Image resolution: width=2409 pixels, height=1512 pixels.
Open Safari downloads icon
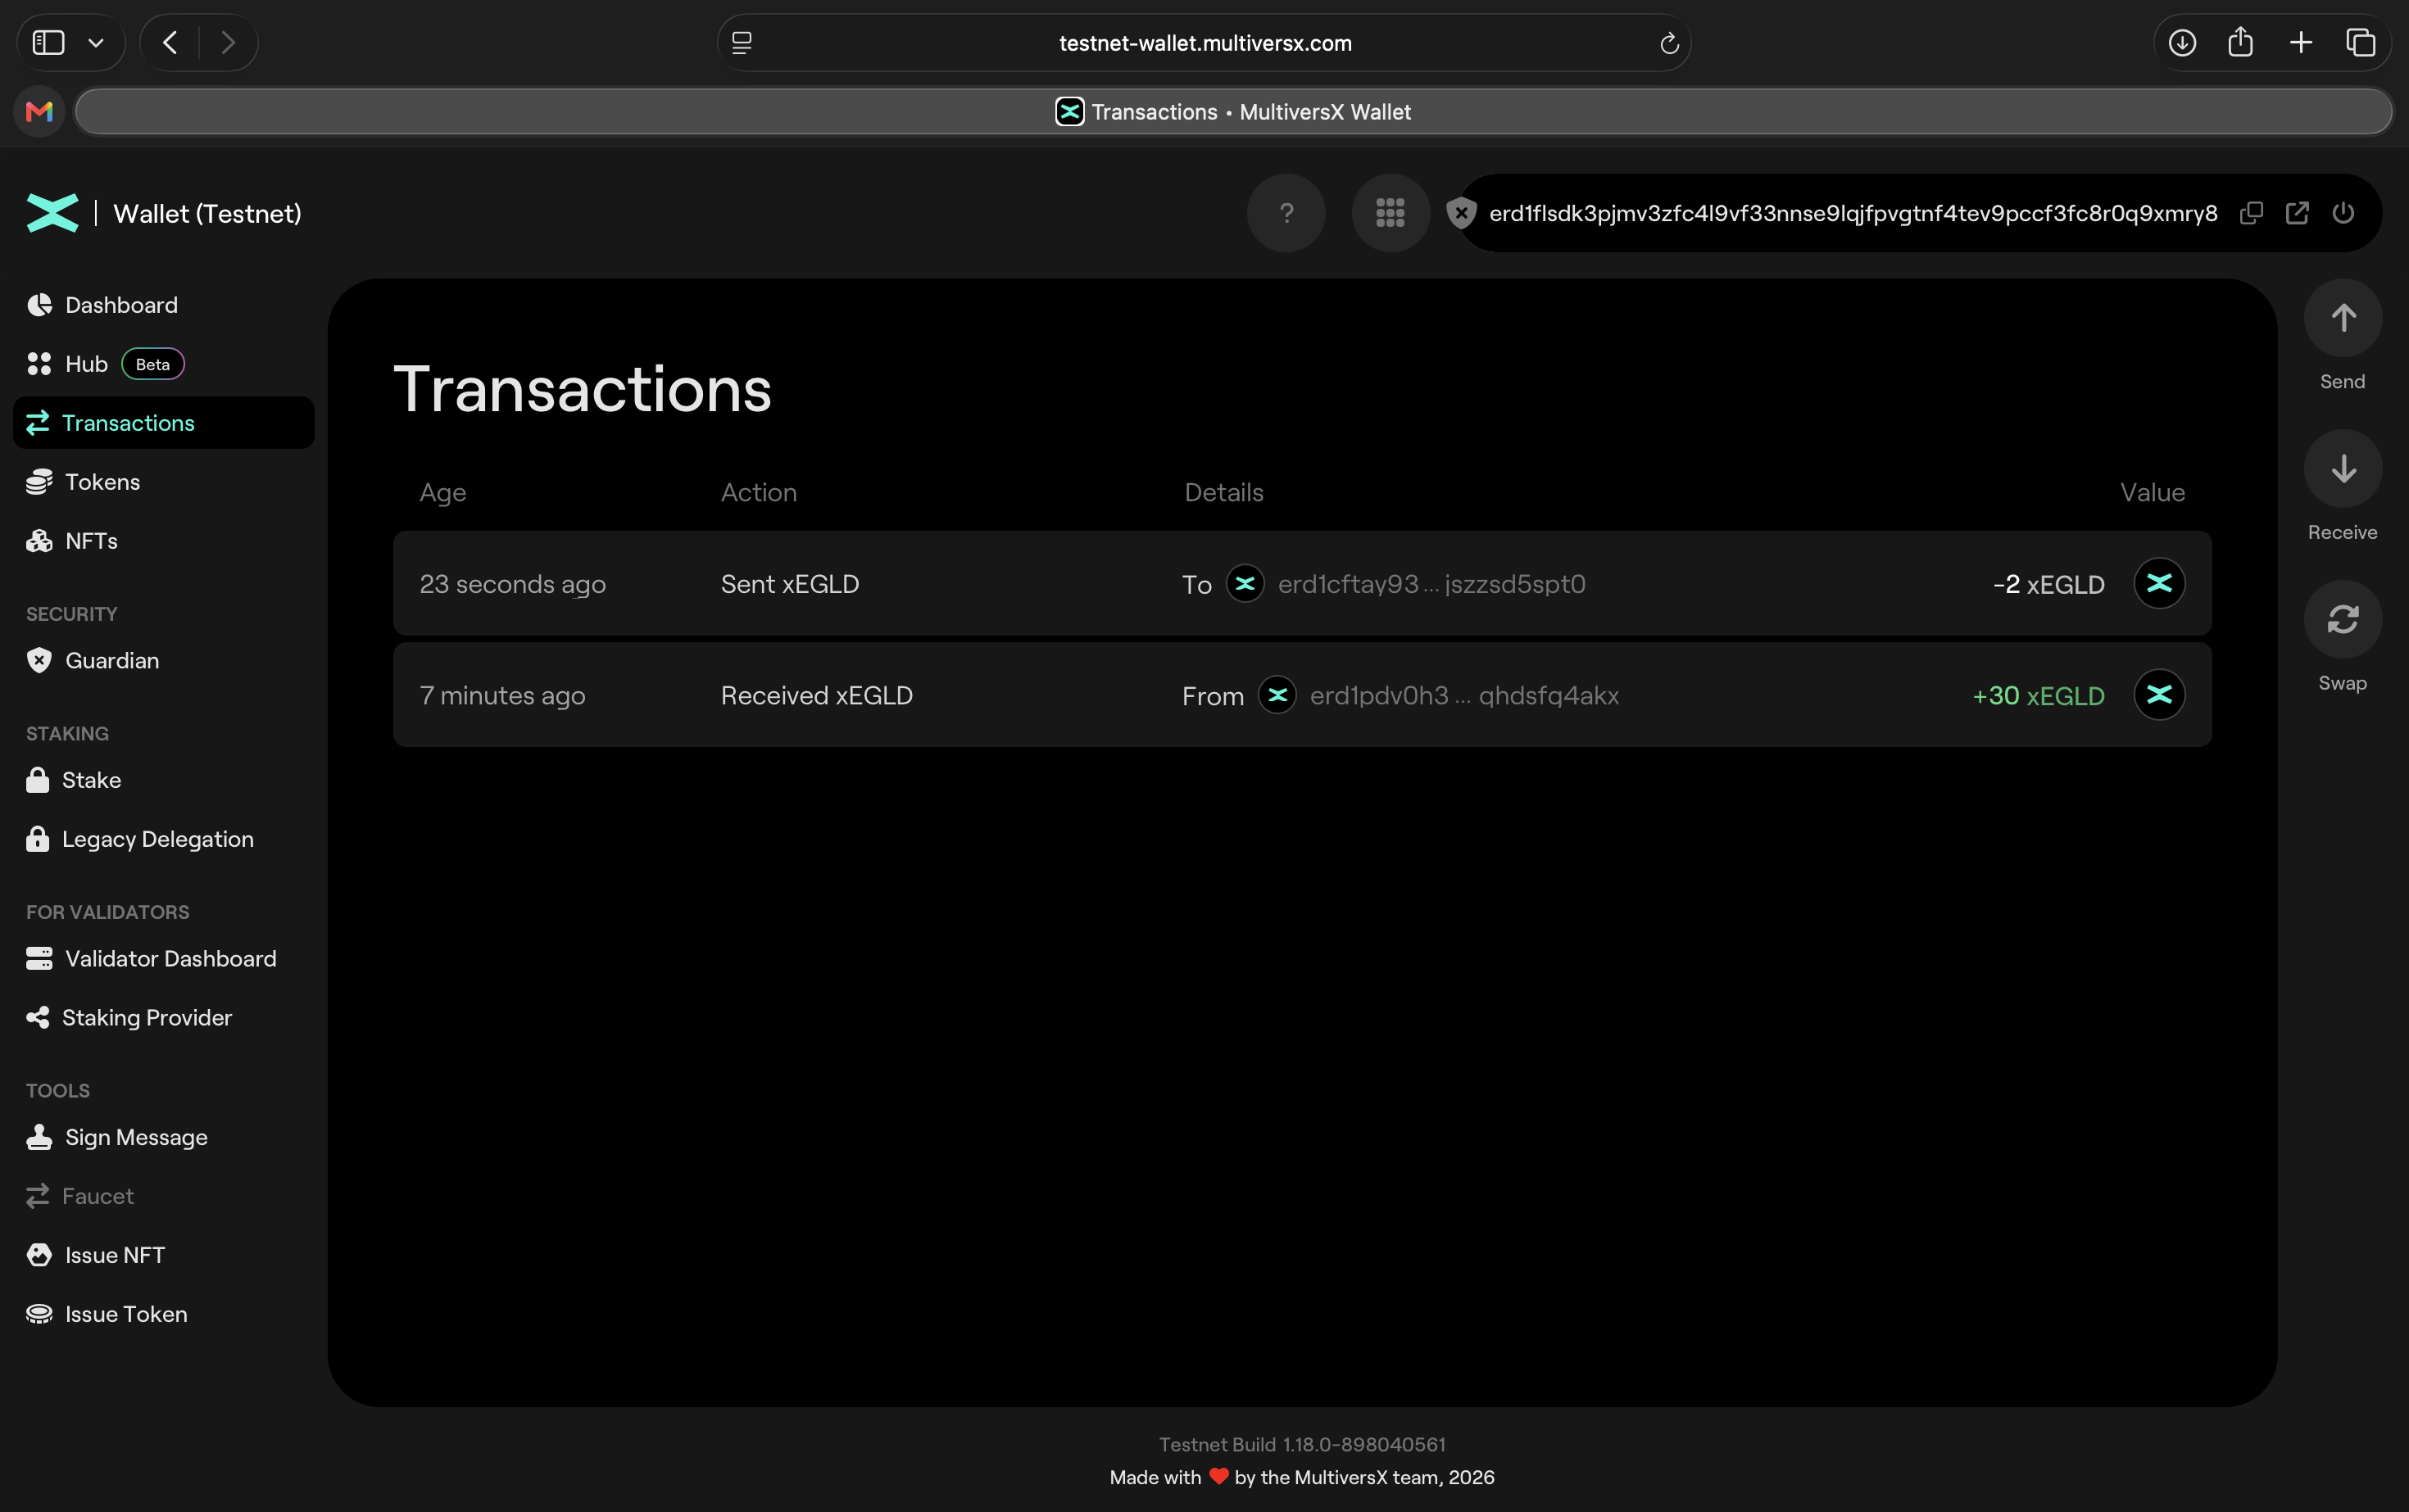[2182, 43]
